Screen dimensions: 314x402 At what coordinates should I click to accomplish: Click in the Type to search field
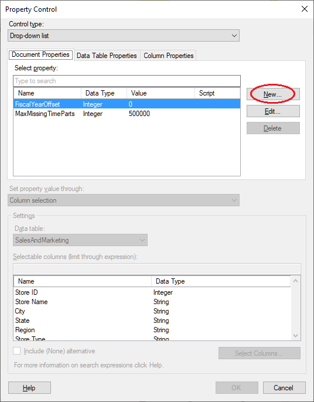pos(127,81)
